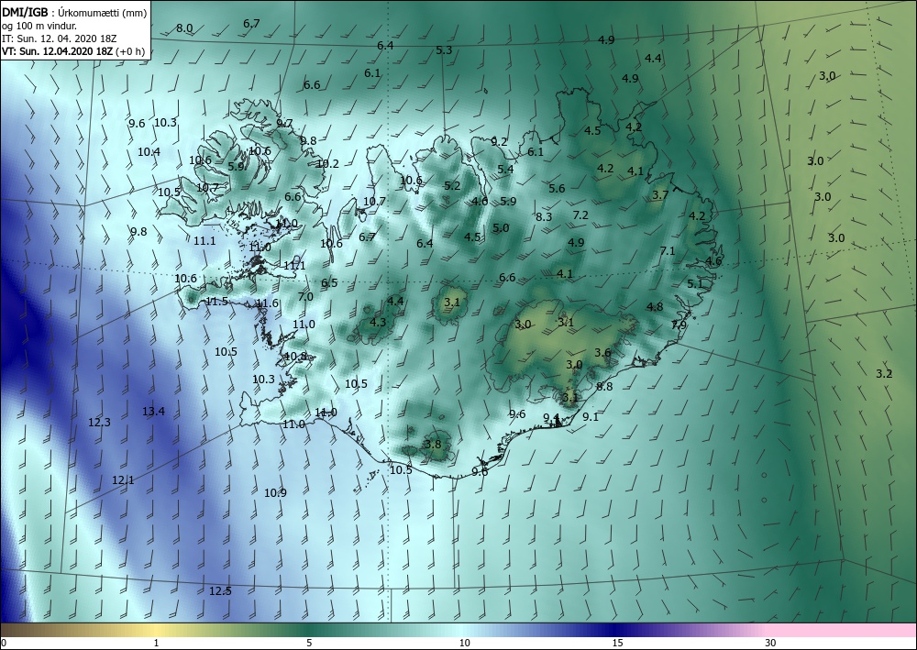This screenshot has height=650, width=917.
Task: Click the 8.3 map value
Action: (x=544, y=216)
